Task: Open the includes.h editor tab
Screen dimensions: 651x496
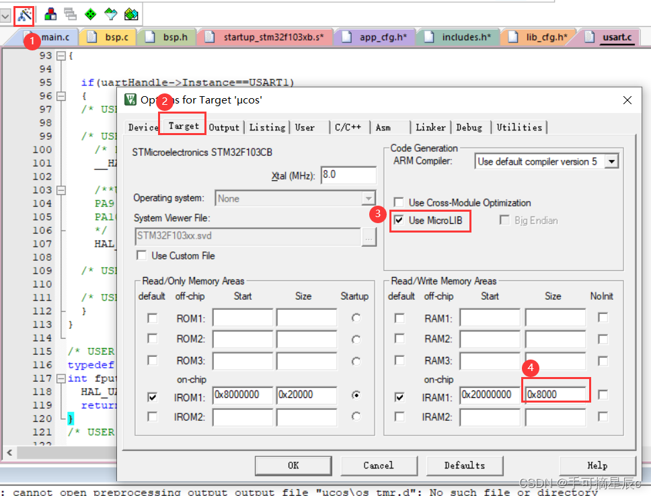Action: point(459,37)
